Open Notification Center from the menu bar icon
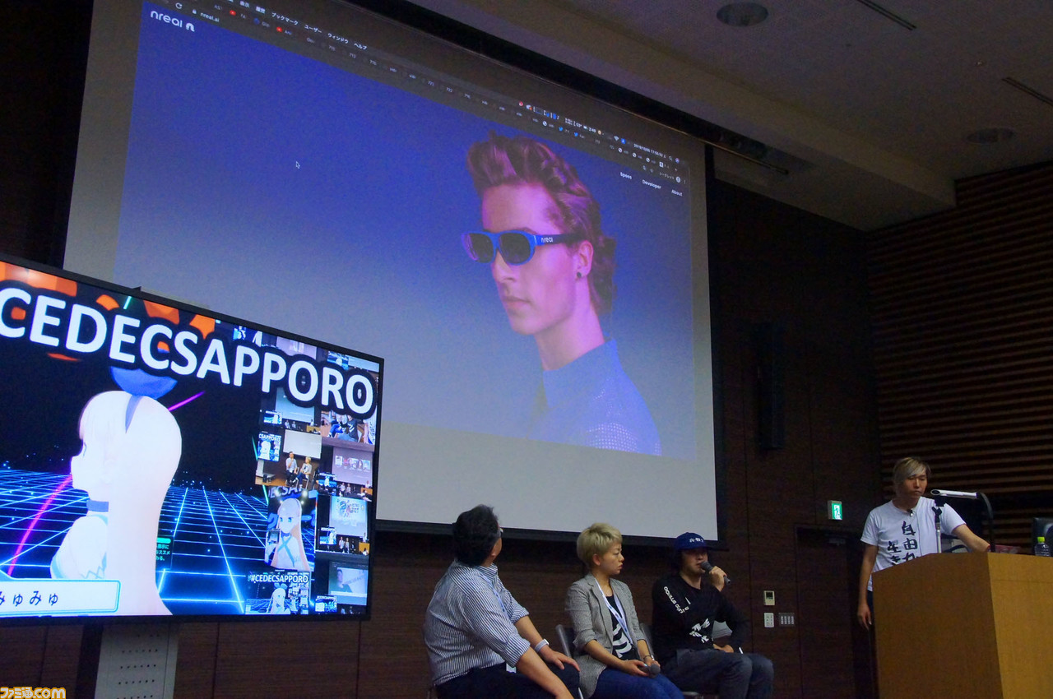Viewport: 1053px width, 699px height. point(678,160)
